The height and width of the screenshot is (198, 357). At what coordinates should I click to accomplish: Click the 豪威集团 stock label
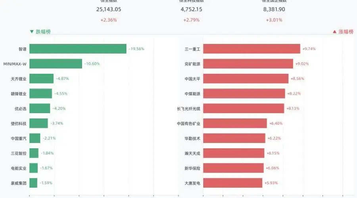pyautogui.click(x=19, y=183)
